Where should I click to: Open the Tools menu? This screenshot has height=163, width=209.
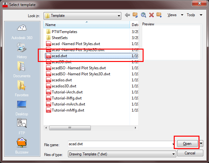point(191,15)
